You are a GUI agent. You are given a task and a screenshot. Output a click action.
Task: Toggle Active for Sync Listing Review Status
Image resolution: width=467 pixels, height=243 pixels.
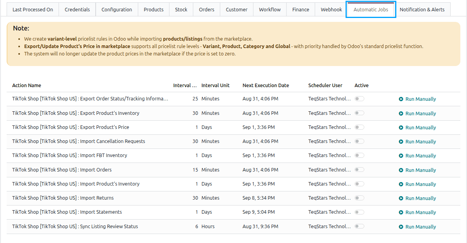(360, 226)
